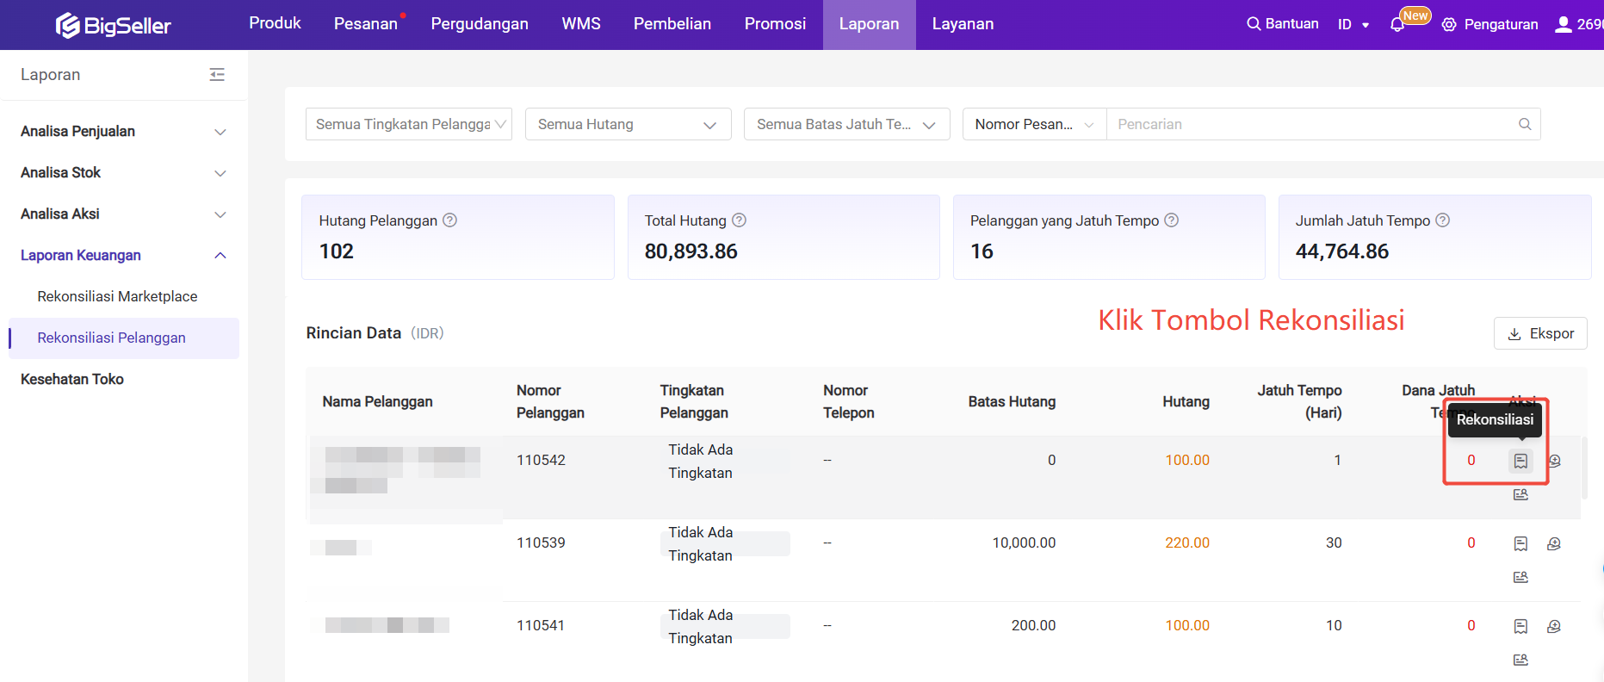
Task: Open the Semua Tingkatan Pelanggan dropdown
Action: click(x=409, y=124)
